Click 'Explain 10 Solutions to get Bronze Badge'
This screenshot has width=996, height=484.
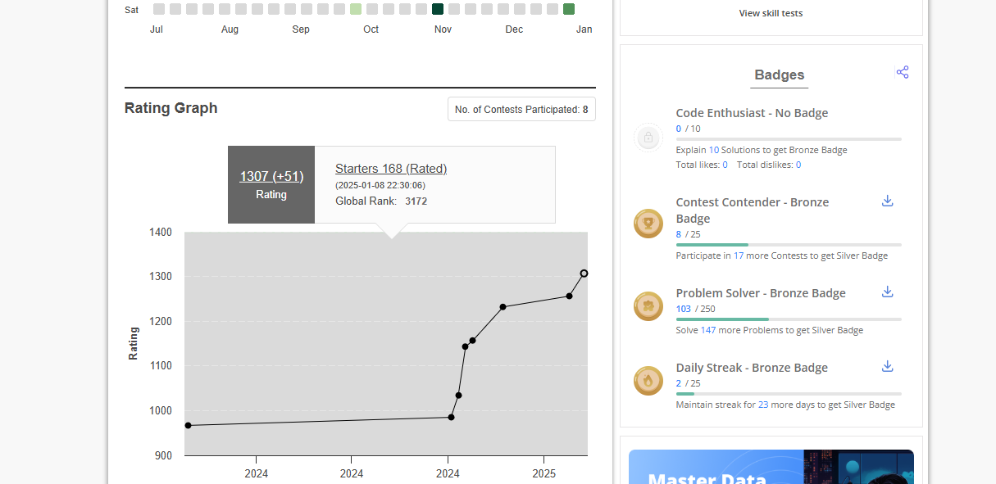click(x=762, y=150)
